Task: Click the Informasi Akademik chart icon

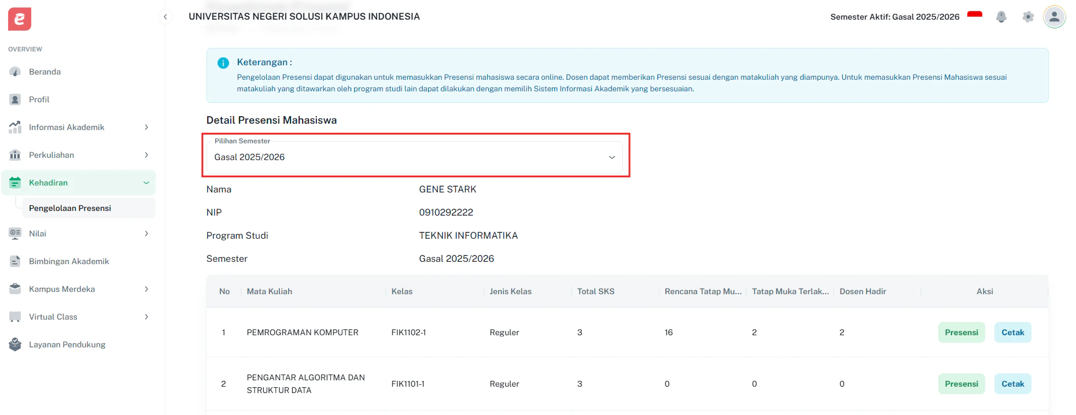Action: (x=15, y=127)
